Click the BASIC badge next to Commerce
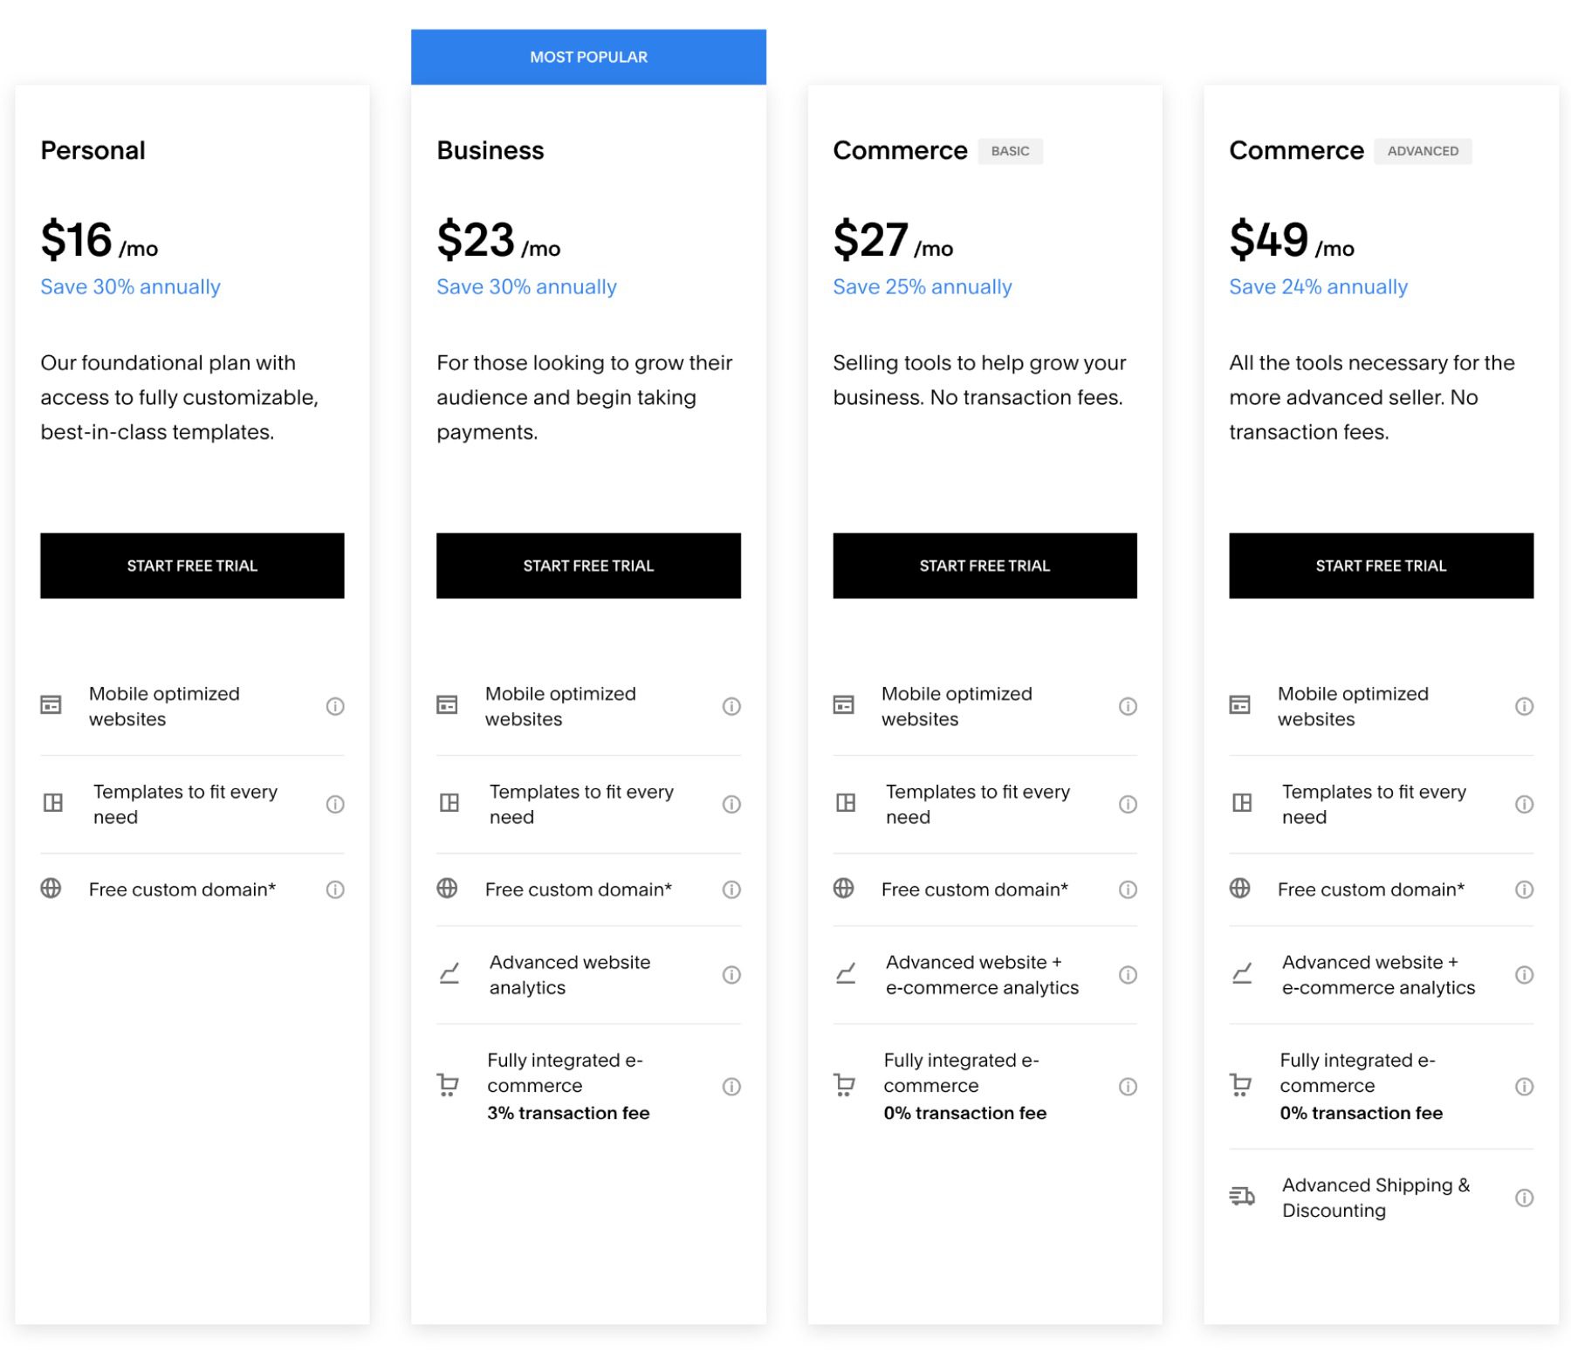Viewport: 1571px width, 1366px height. [x=1011, y=151]
